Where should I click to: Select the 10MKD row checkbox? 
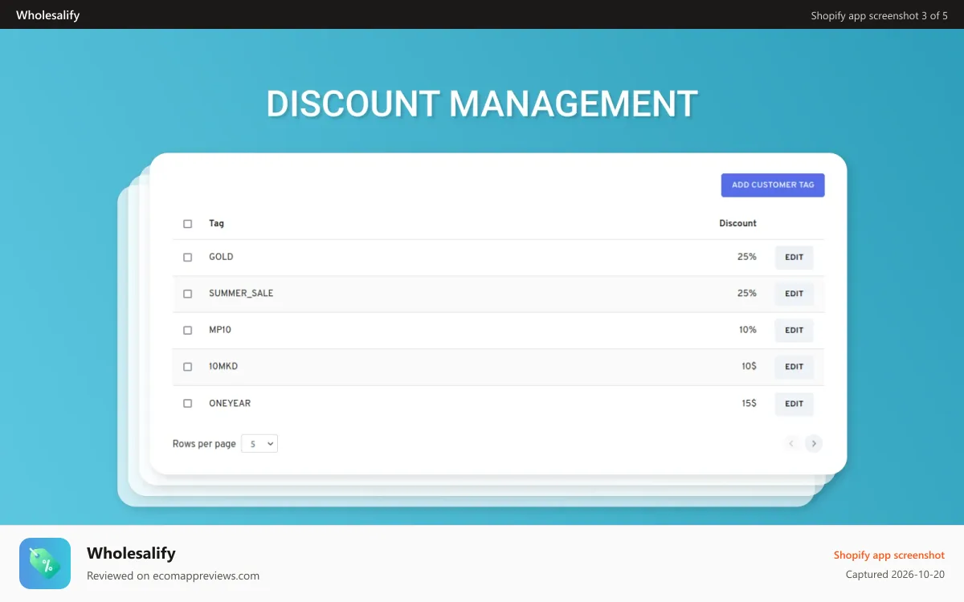point(188,367)
